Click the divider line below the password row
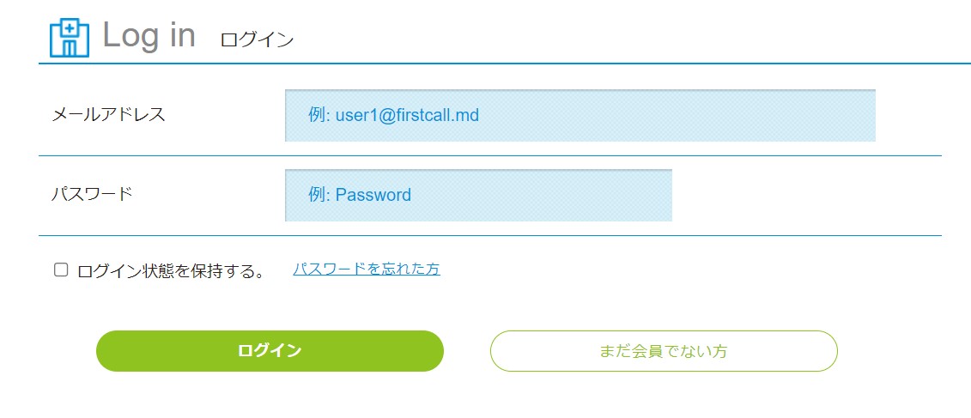This screenshot has height=418, width=971. click(489, 235)
